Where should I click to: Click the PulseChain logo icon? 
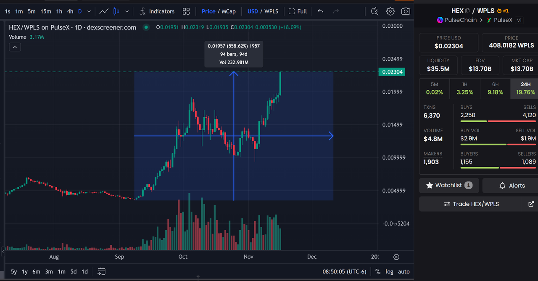pos(440,20)
